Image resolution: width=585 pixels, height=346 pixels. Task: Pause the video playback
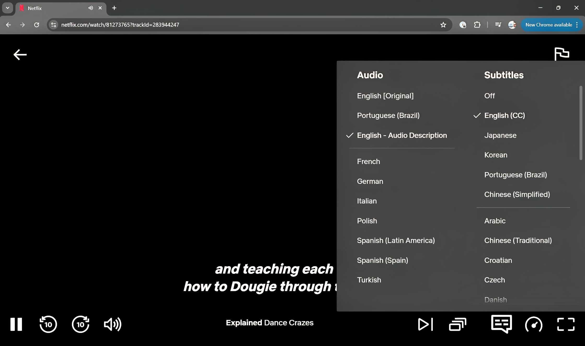pyautogui.click(x=16, y=324)
